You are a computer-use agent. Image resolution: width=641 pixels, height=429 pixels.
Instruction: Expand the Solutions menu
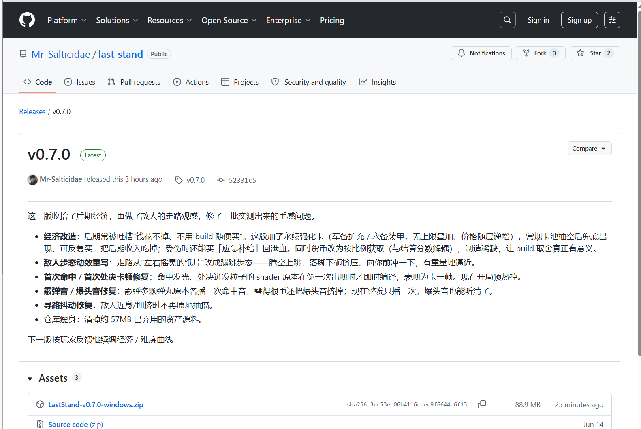(x=117, y=20)
